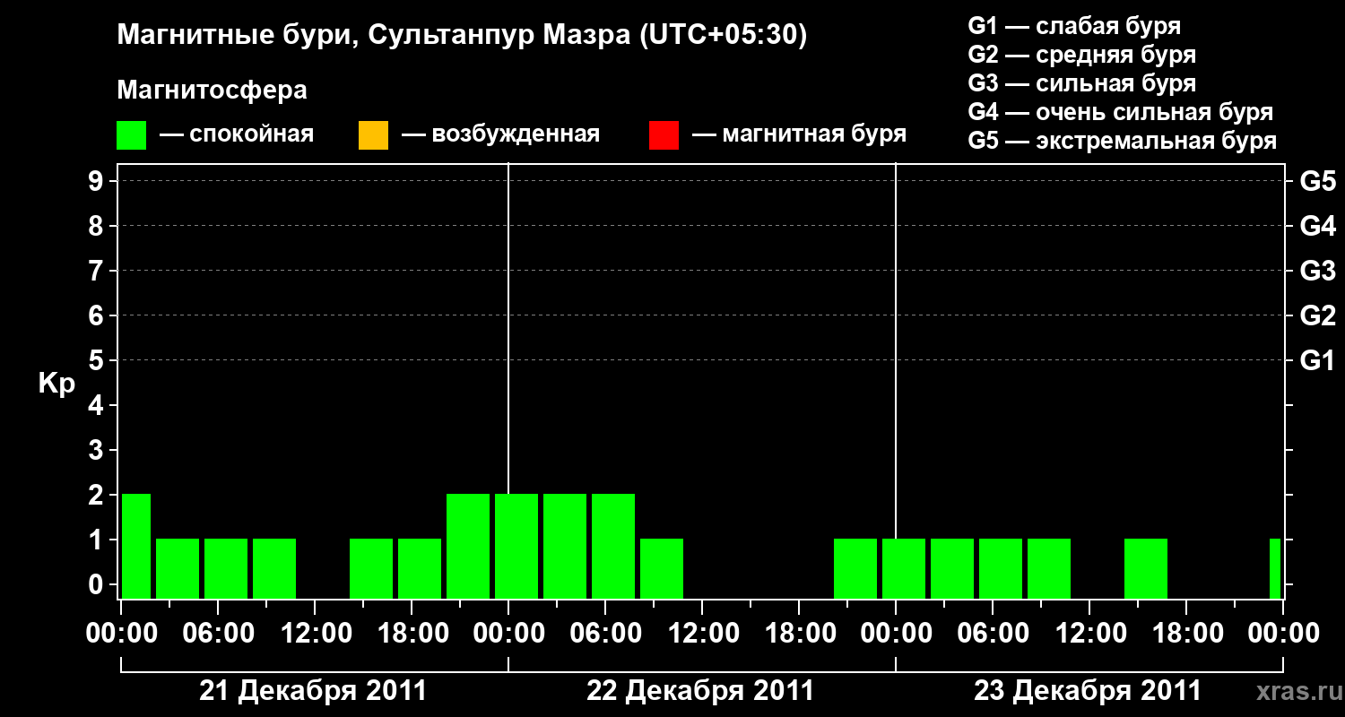Click '18:00' time label under 22 Декабря
The image size is (1345, 717).
click(799, 633)
